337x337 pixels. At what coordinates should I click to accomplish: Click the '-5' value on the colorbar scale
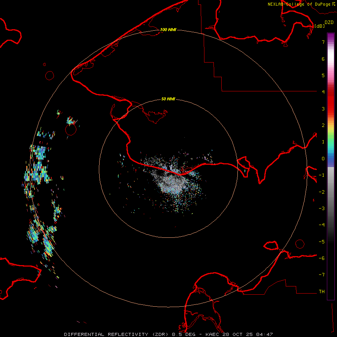[322, 242]
